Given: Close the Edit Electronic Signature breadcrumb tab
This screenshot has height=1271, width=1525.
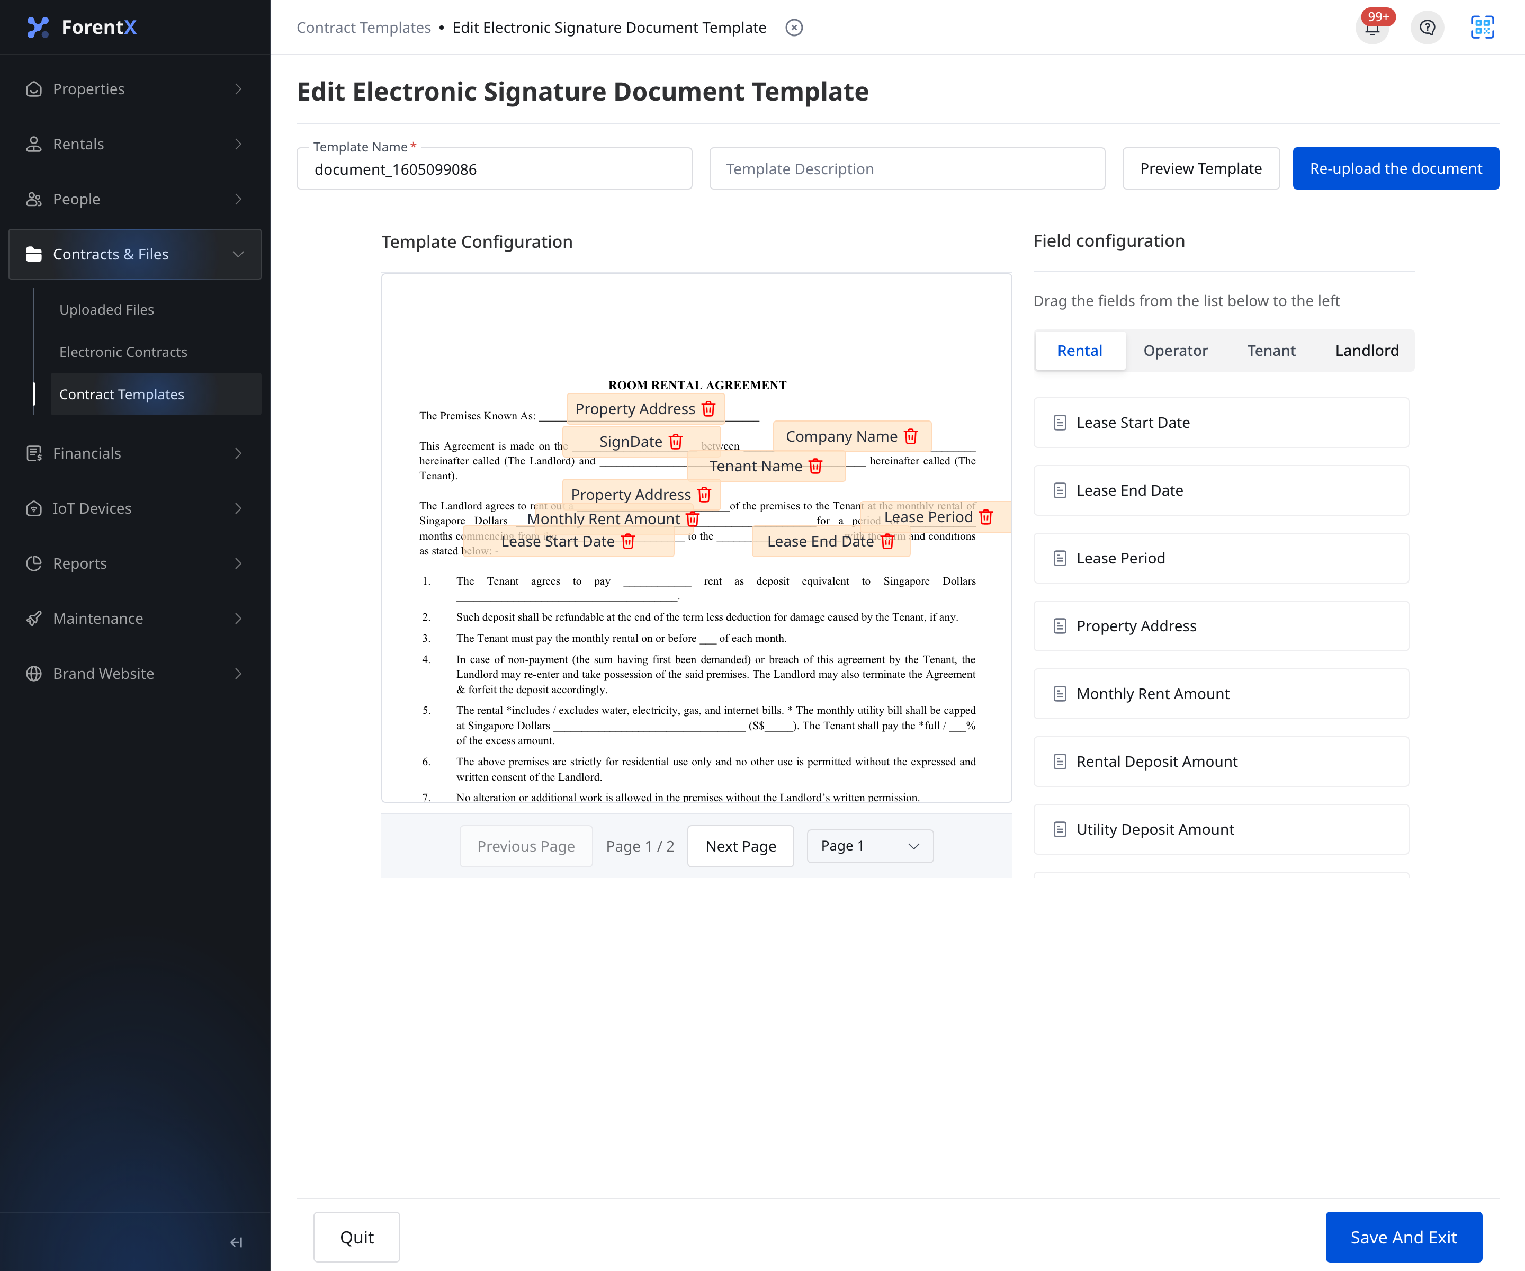Looking at the screenshot, I should click(794, 28).
